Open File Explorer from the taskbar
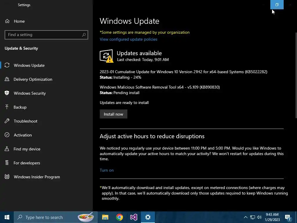297x223 pixels. tap(105, 217)
